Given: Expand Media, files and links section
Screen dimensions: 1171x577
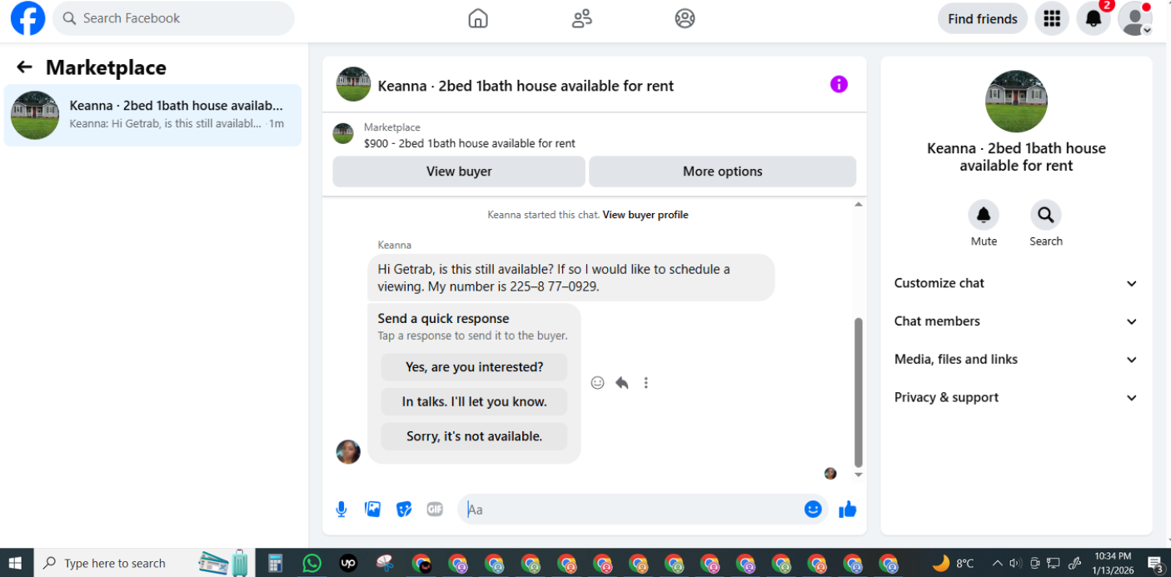Looking at the screenshot, I should click(1015, 360).
